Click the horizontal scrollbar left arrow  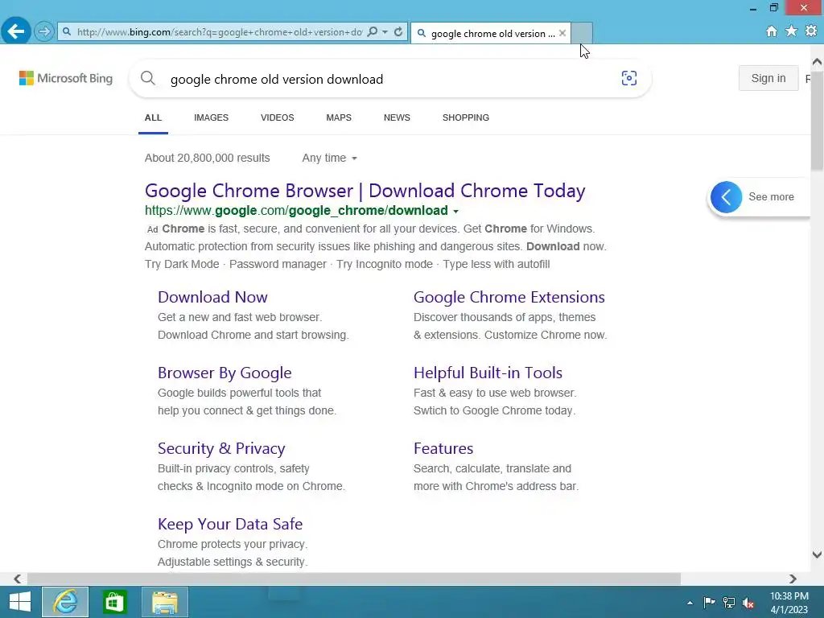tap(18, 579)
